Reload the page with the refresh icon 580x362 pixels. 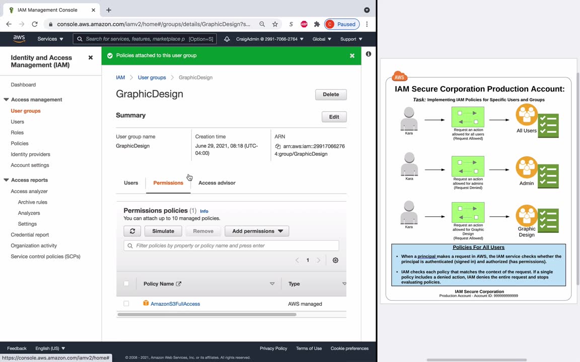point(35,24)
